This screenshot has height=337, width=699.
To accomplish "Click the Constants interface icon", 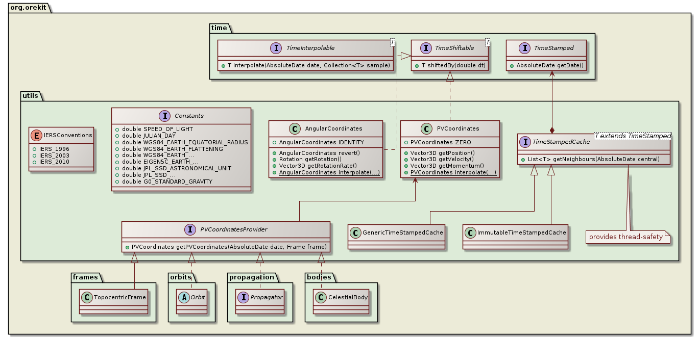I will pyautogui.click(x=161, y=116).
